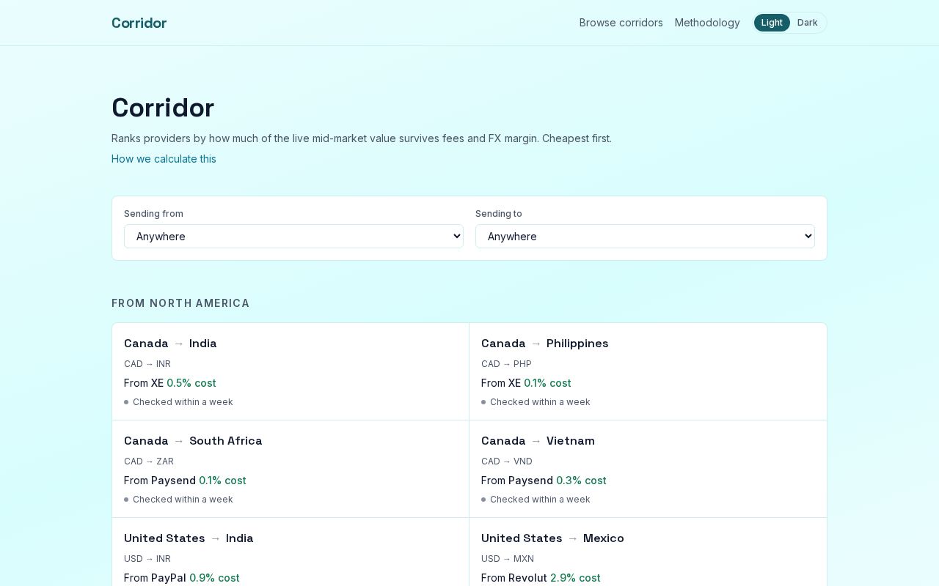The height and width of the screenshot is (586, 939).
Task: Open the United States to India corridor
Action: click(x=291, y=552)
